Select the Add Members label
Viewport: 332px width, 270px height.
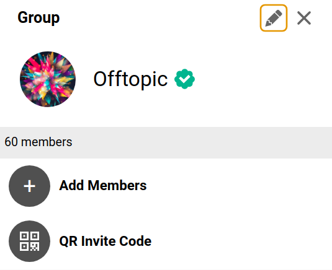coord(103,186)
